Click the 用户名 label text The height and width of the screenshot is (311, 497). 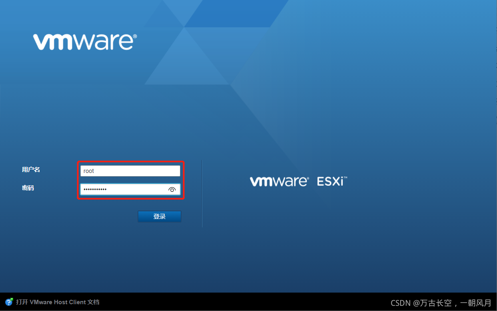click(x=31, y=170)
